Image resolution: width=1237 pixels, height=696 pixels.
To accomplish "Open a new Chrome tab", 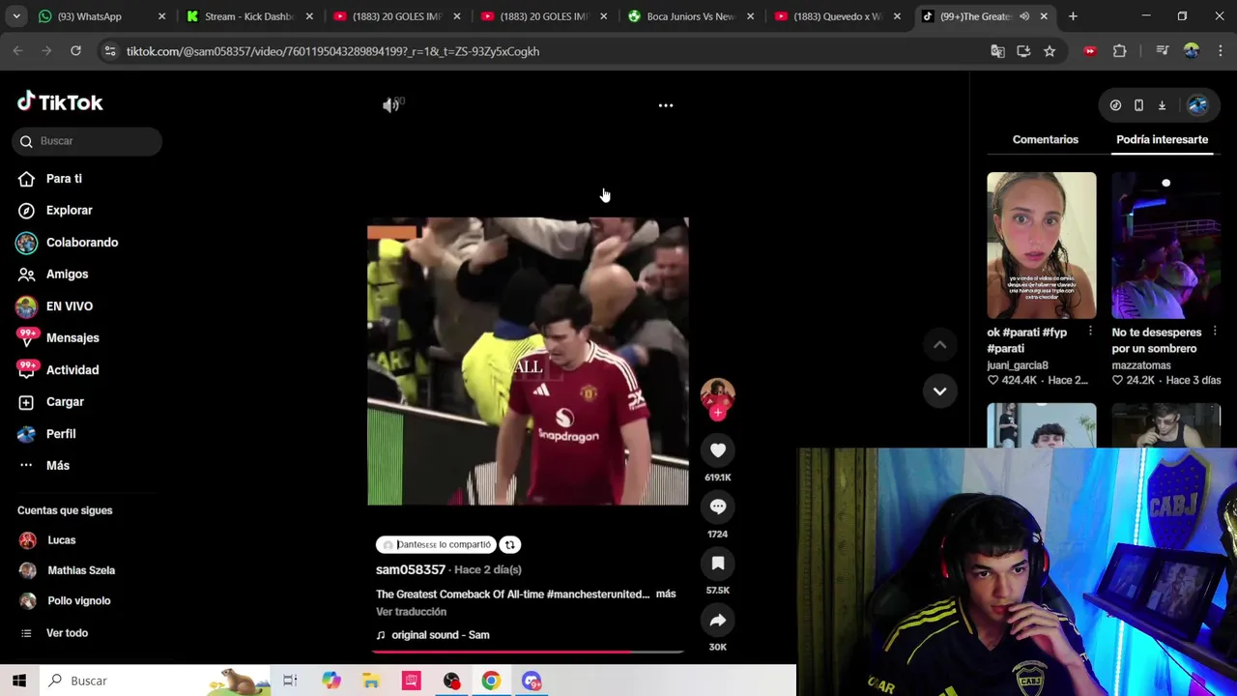I will pos(1073,16).
